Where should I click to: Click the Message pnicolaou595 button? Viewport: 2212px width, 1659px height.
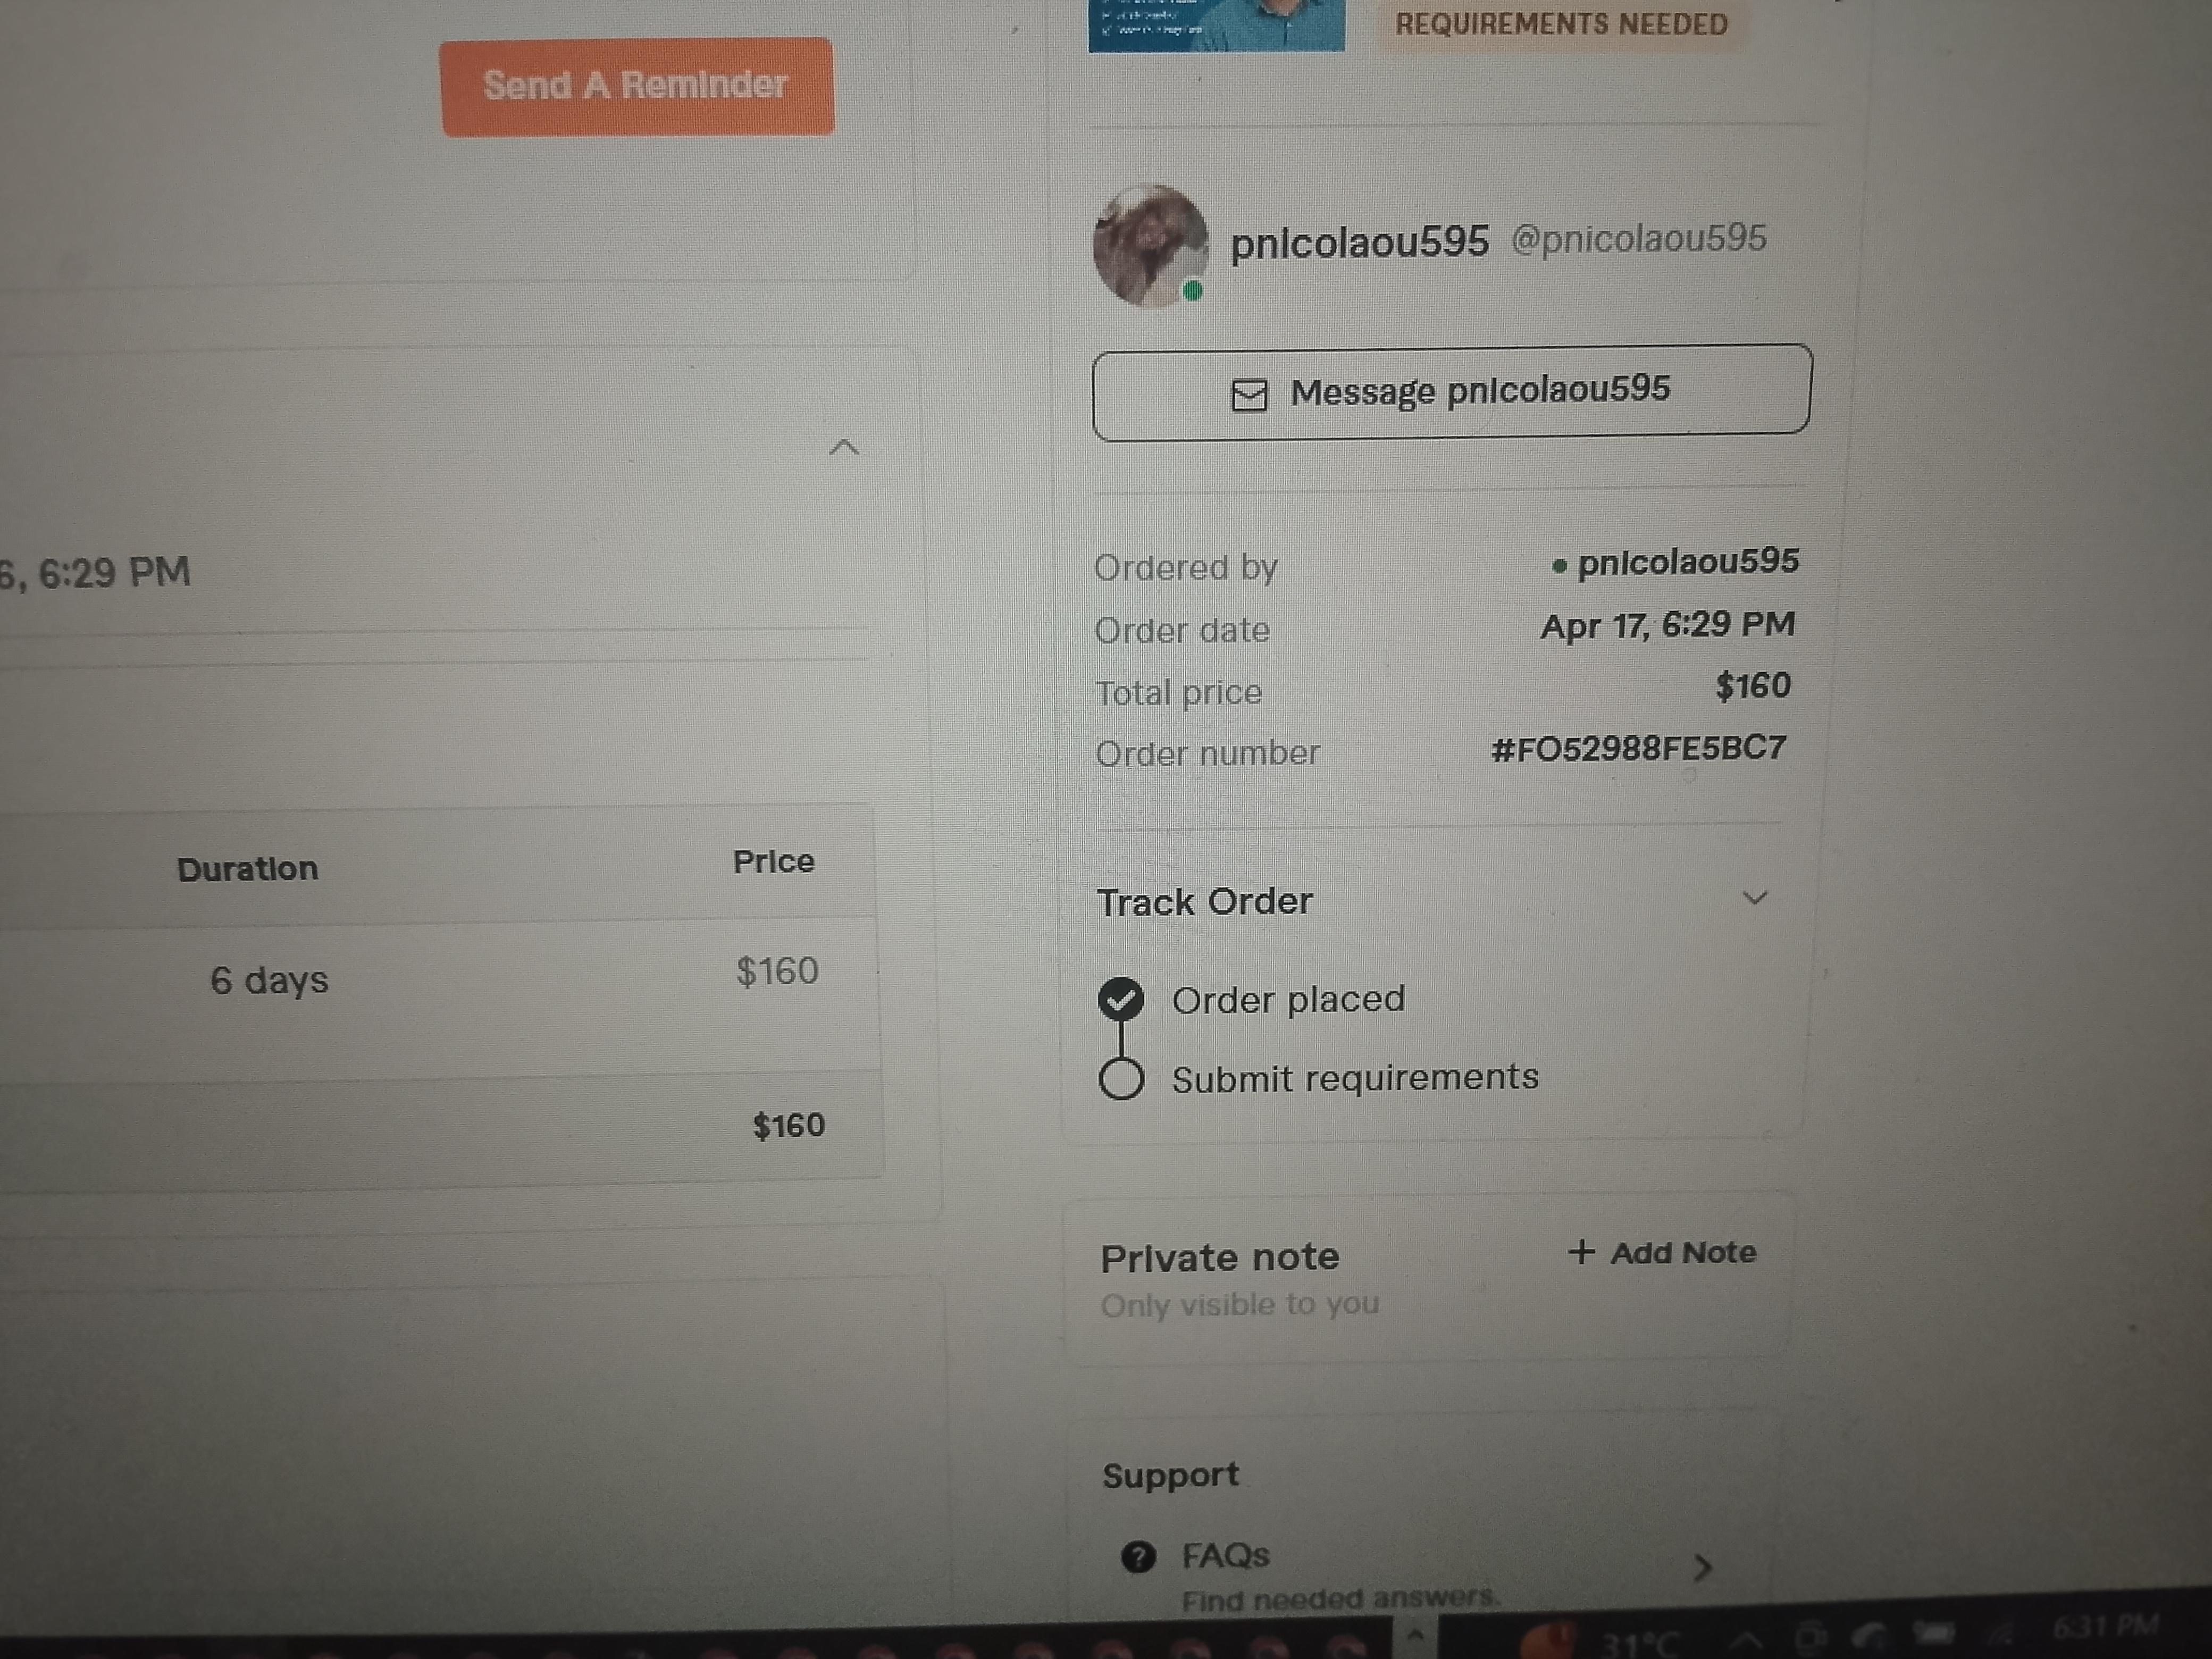tap(1451, 392)
